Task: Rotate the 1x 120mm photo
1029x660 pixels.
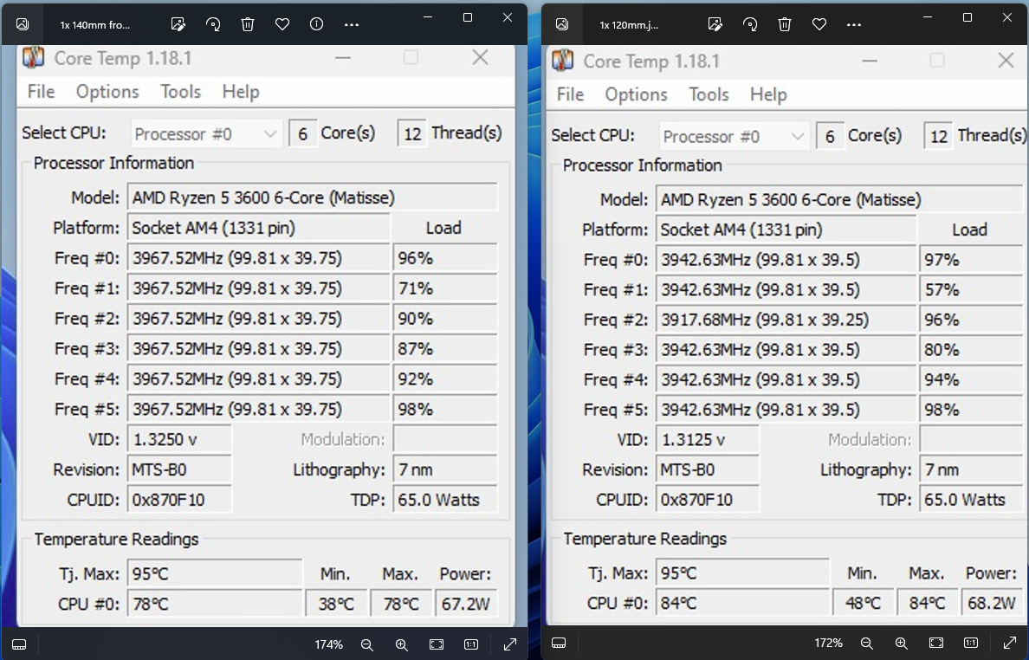Action: pyautogui.click(x=750, y=24)
